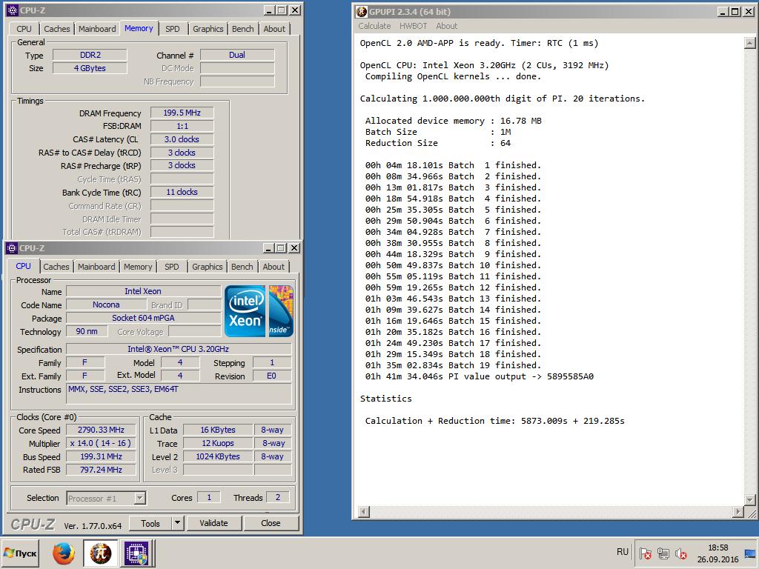Click the network tray icon

tap(663, 553)
